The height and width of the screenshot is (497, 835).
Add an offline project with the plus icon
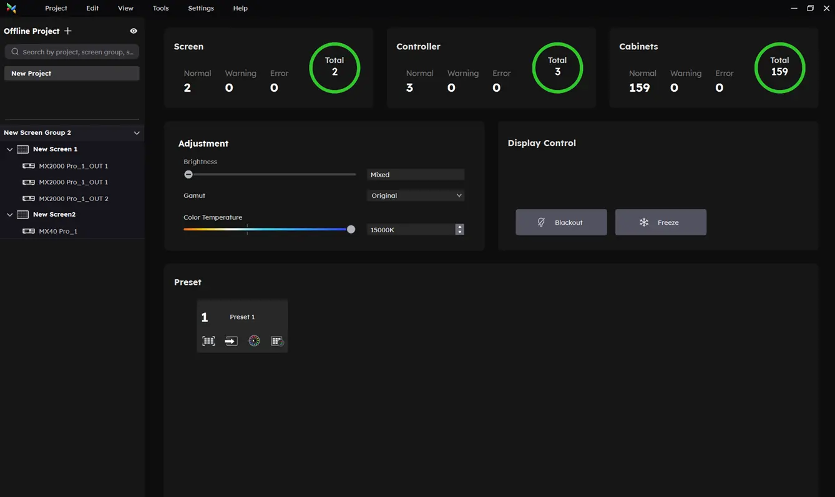[x=68, y=31]
